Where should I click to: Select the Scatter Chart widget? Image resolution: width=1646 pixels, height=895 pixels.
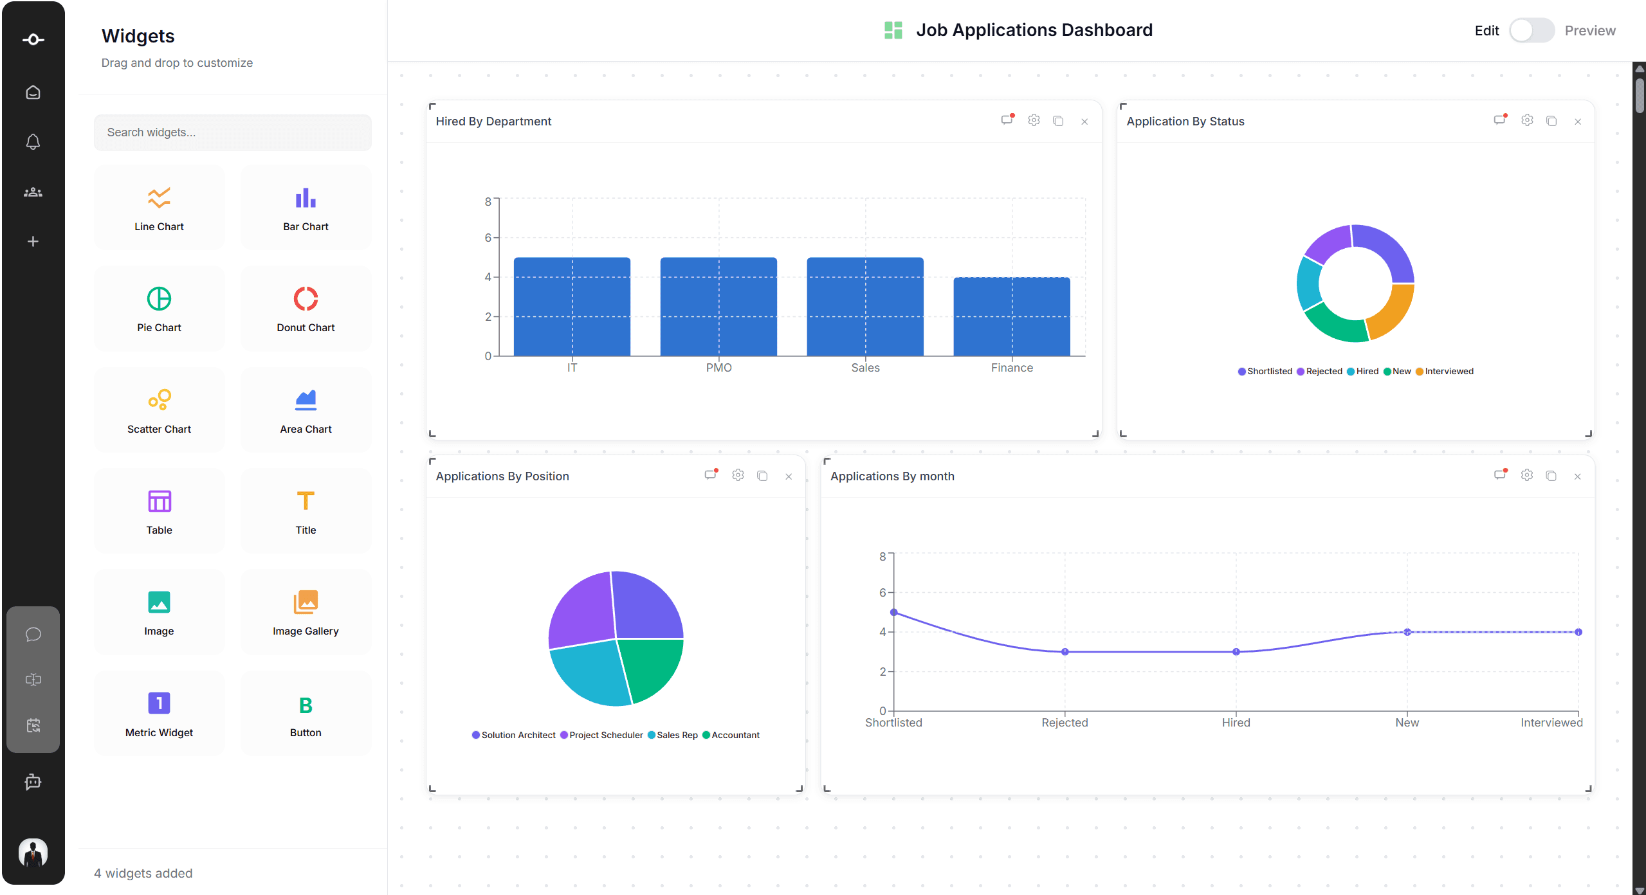pos(159,410)
